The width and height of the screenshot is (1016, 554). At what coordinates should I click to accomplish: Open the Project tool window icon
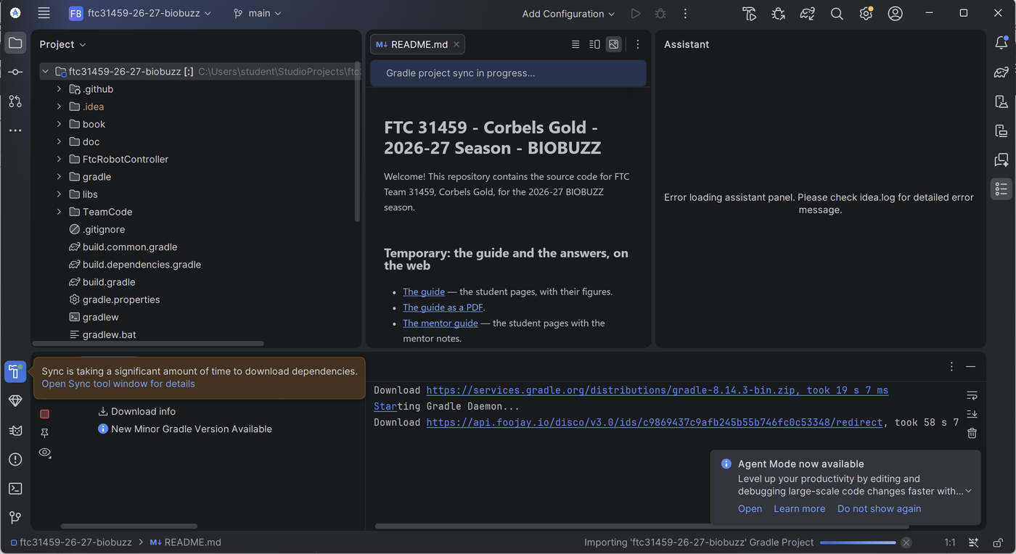[15, 44]
